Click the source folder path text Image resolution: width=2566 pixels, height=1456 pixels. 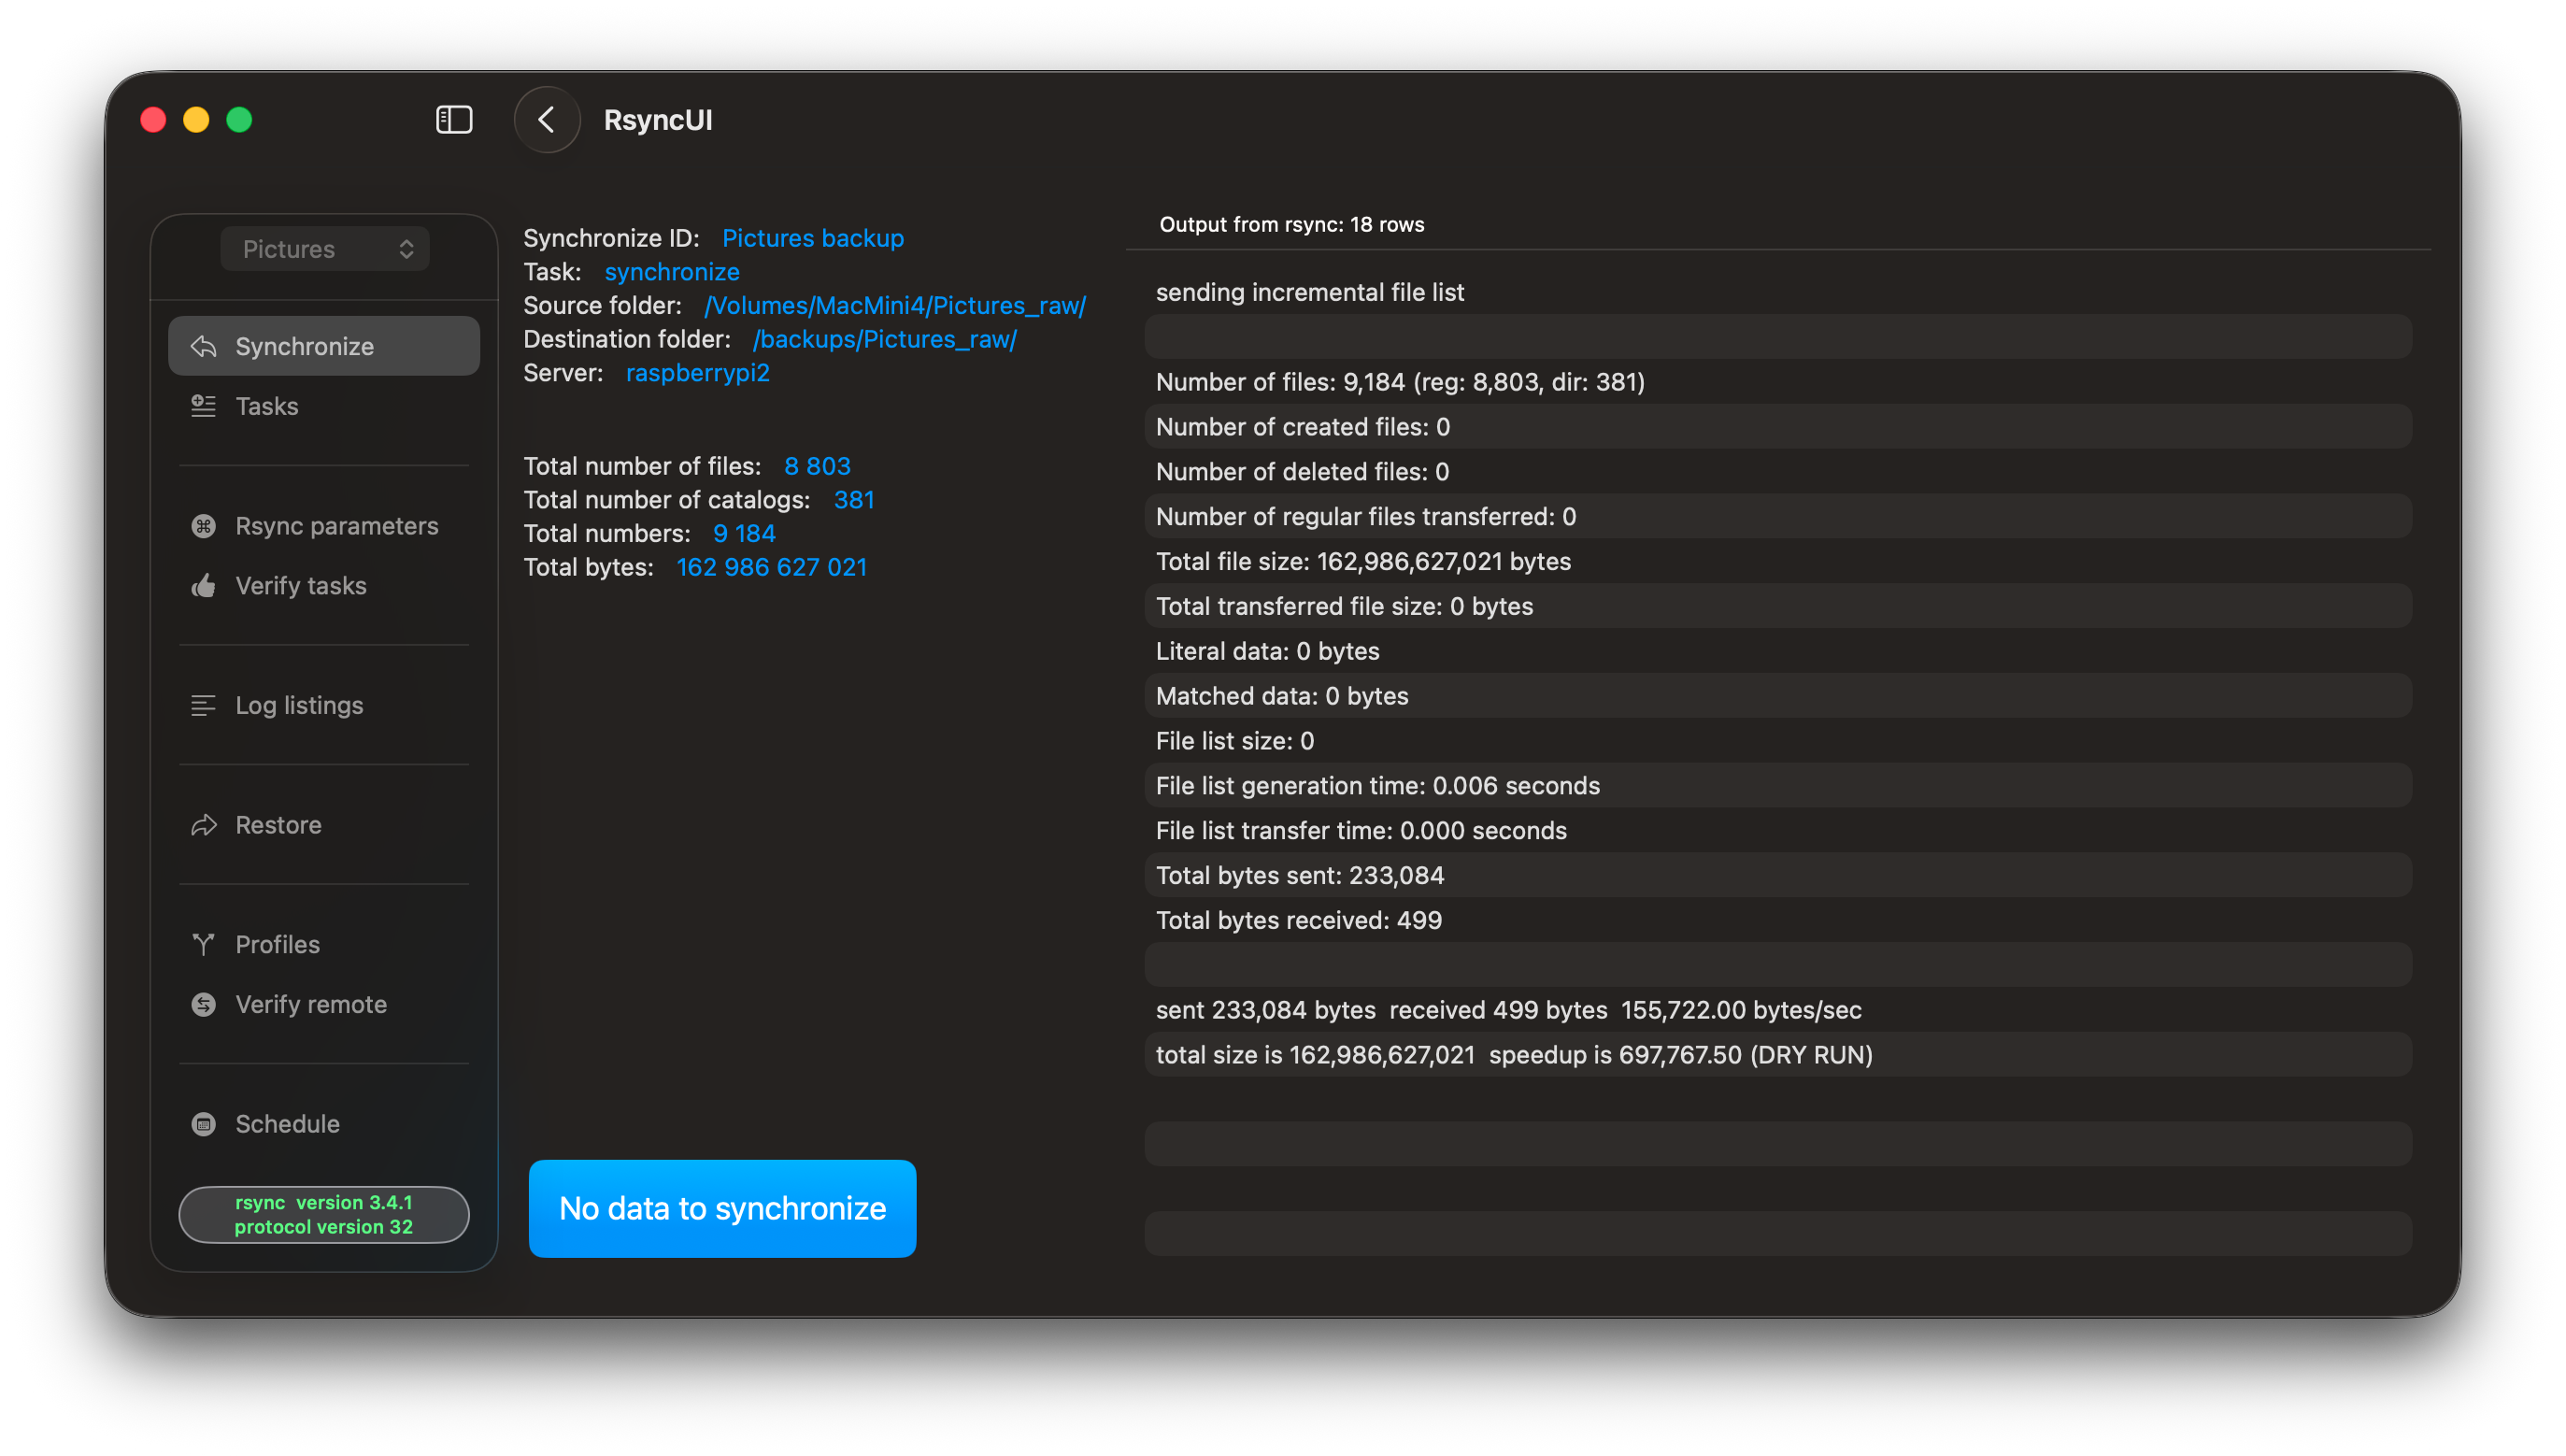click(894, 305)
